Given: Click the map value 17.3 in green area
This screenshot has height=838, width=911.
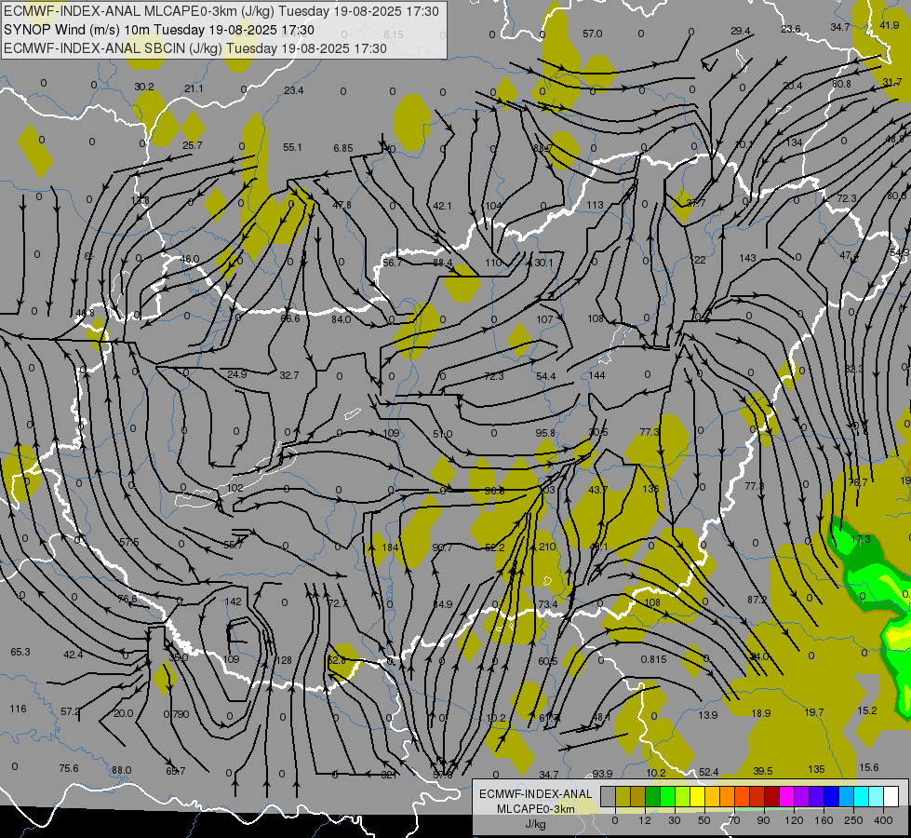Looking at the screenshot, I should point(861,539).
